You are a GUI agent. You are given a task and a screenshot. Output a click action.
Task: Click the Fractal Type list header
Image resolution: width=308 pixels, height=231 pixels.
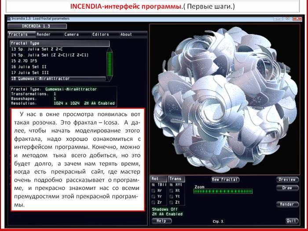tap(60, 44)
